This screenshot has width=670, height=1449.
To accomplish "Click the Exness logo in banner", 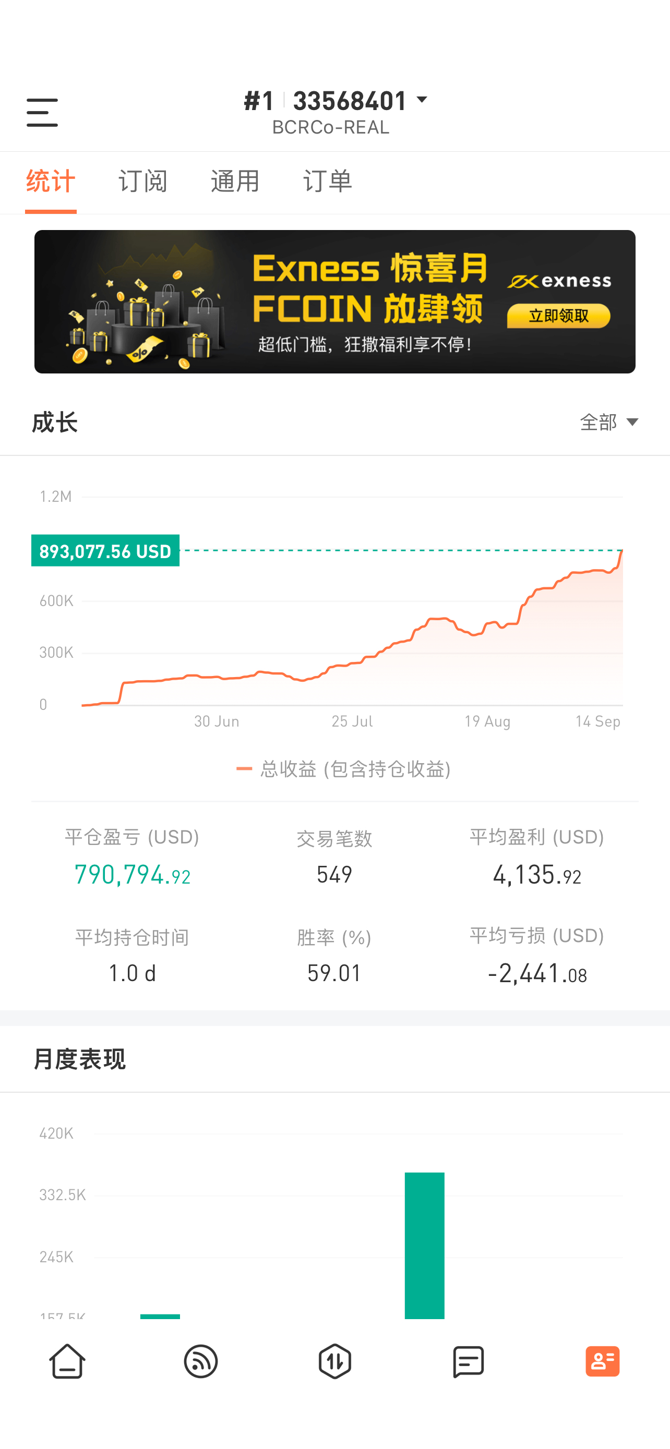I will click(x=559, y=281).
